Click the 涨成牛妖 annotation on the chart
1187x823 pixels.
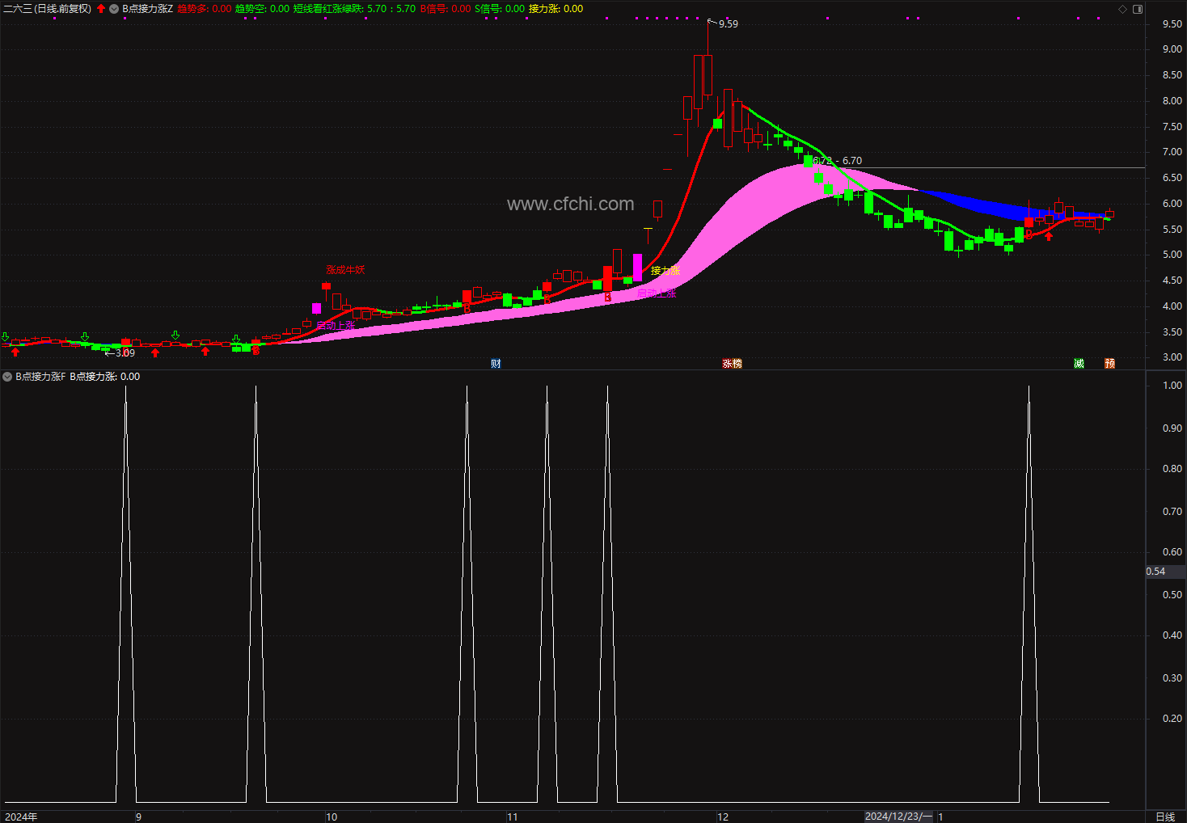(345, 270)
